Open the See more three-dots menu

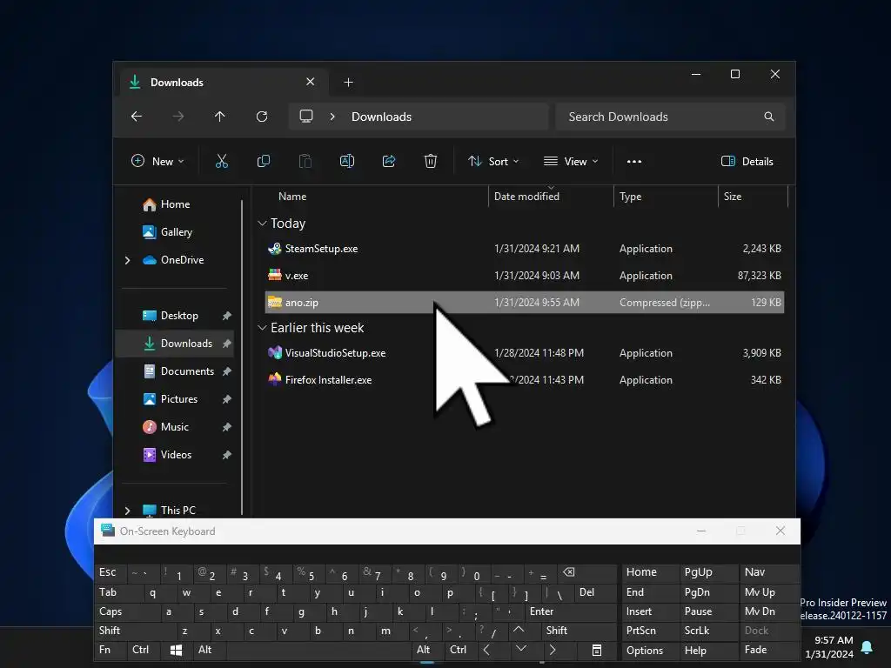(x=634, y=161)
